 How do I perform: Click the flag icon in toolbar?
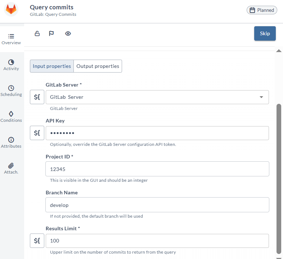(51, 33)
